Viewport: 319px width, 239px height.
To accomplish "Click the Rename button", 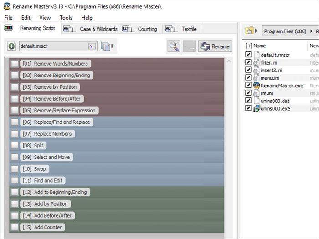I will pos(215,46).
